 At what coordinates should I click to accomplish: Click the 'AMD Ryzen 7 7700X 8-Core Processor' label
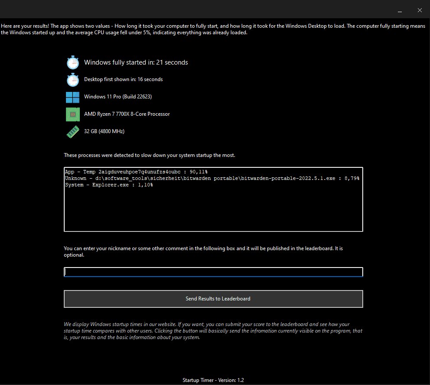coord(127,114)
